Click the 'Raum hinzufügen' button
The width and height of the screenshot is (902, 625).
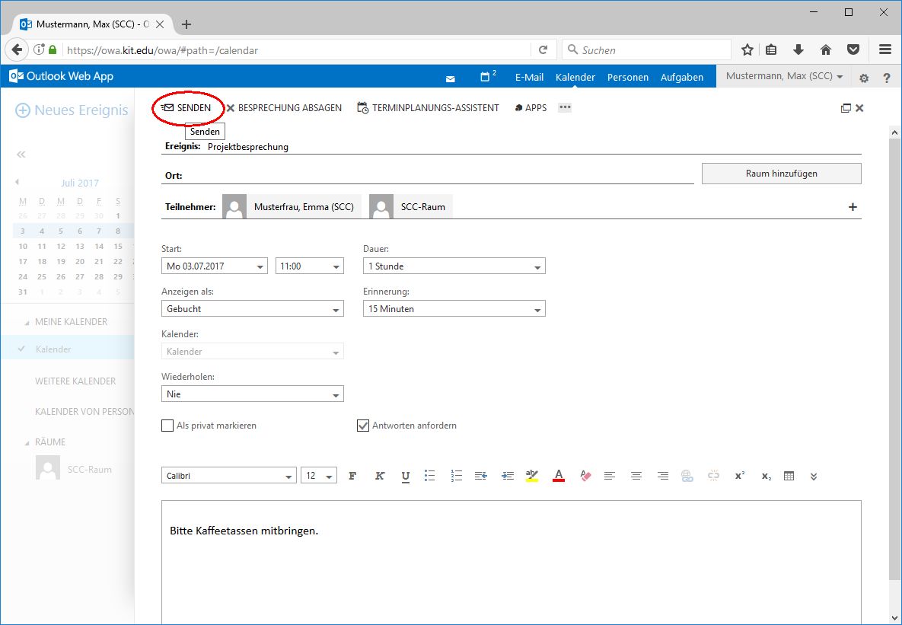[781, 174]
